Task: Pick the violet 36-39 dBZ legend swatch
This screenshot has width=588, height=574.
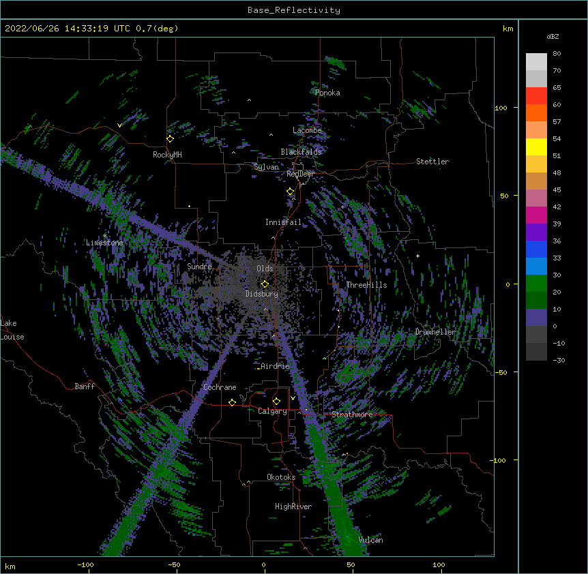Action: coord(536,232)
